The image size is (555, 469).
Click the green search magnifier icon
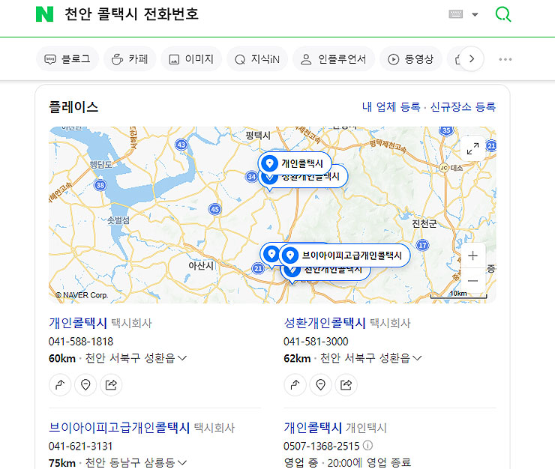(503, 14)
